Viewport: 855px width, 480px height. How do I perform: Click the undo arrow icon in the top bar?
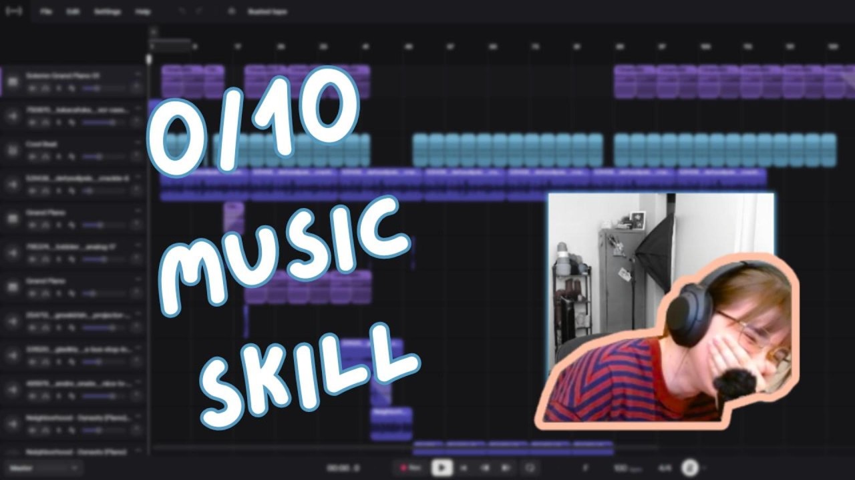pyautogui.click(x=182, y=12)
